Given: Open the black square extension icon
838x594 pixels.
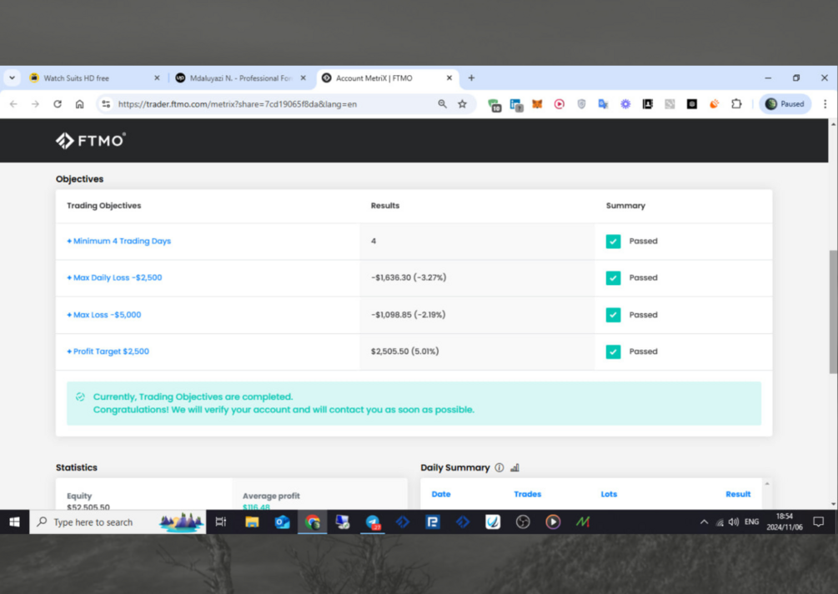Looking at the screenshot, I should point(692,104).
